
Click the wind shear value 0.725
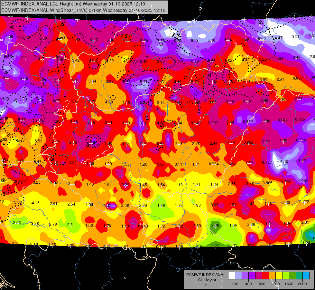(x=300, y=120)
